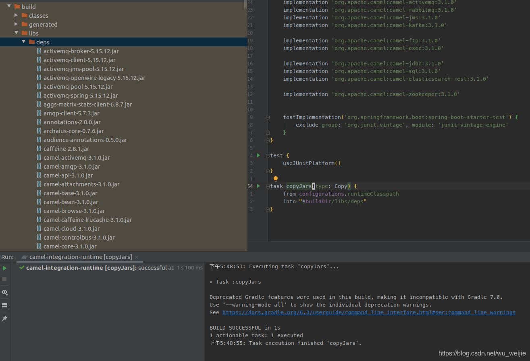
Task: Collapse the deps folder arrow
Action: 23,42
